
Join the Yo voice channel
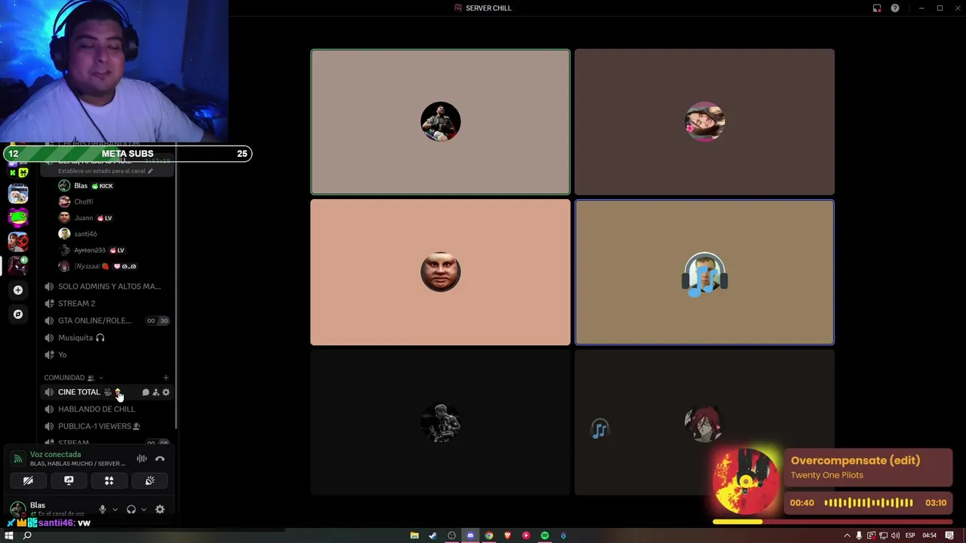[x=106, y=354]
